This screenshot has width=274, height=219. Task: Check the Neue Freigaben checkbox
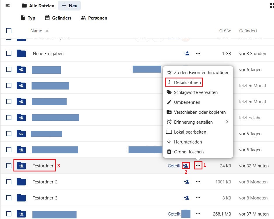click(9, 53)
